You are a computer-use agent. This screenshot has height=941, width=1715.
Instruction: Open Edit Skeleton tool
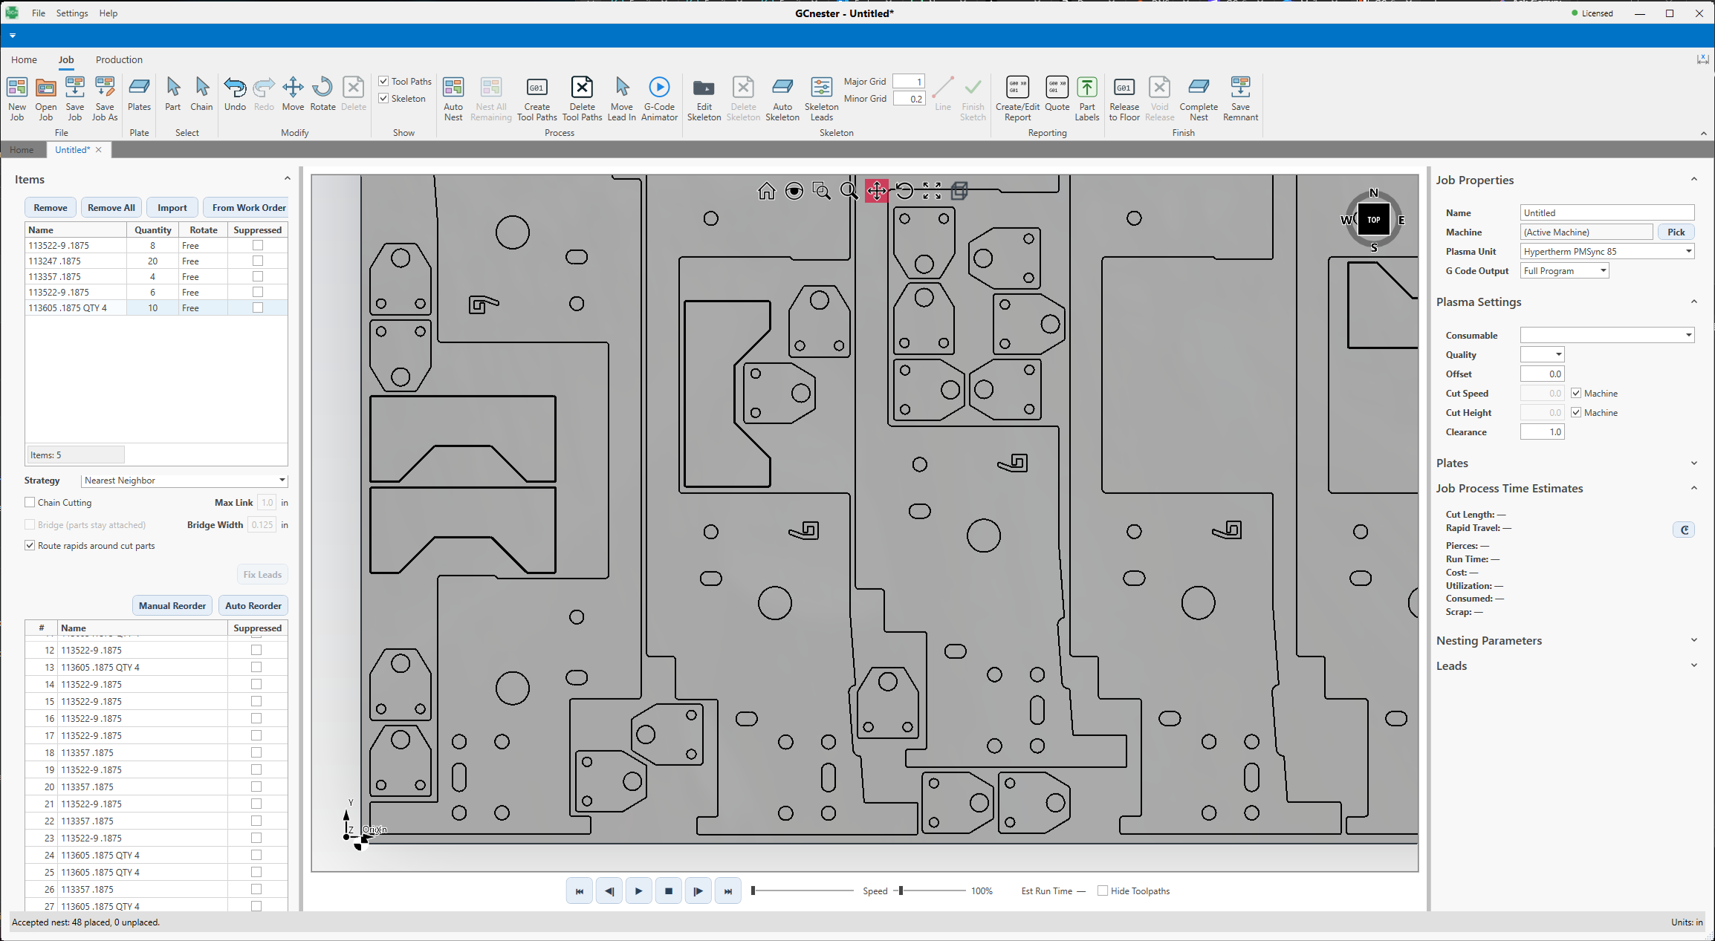click(x=704, y=98)
